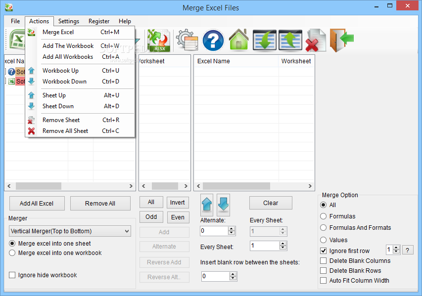
Task: Select the Values merge option
Action: [x=324, y=240]
